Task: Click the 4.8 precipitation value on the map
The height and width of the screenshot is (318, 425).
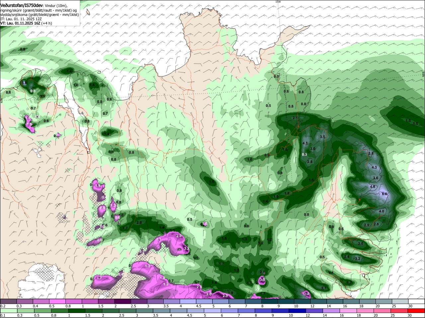Action: pyautogui.click(x=373, y=187)
